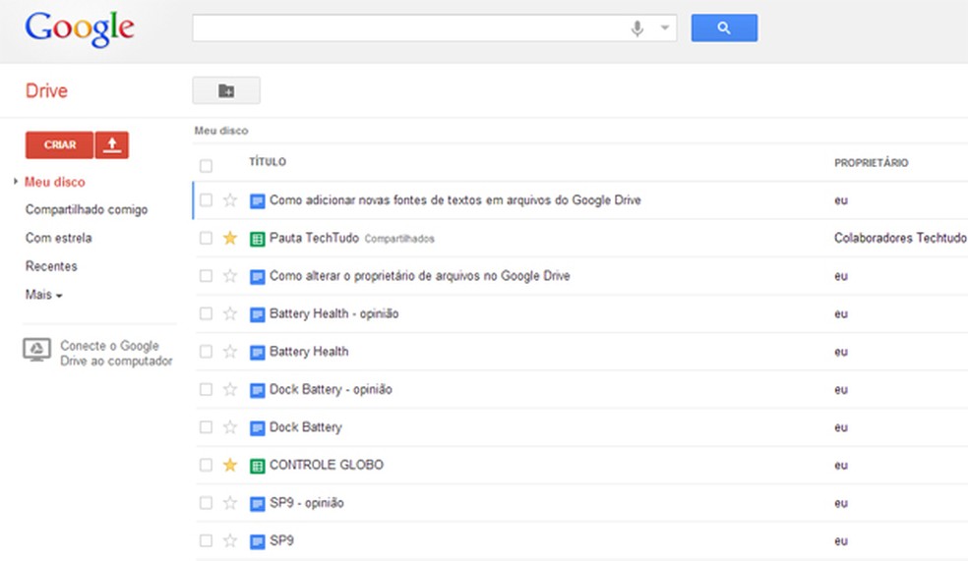
Task: Check 'SP9 - opinião' row checkbox
Action: click(206, 503)
